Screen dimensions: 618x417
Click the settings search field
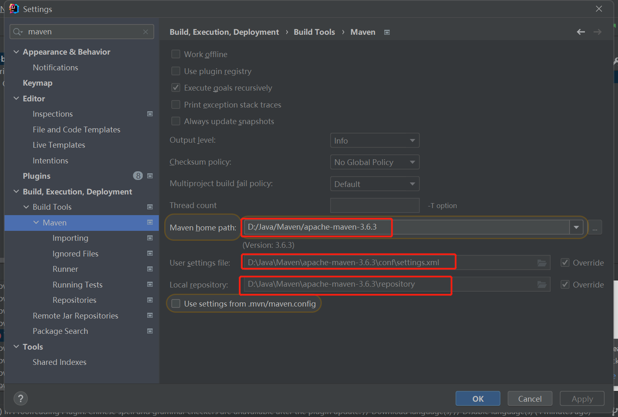[x=82, y=32]
